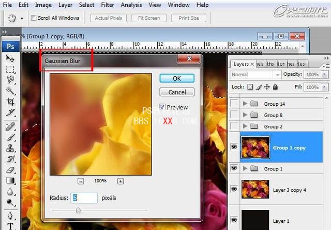Click the Ps logo in toolbox

[x=10, y=46]
